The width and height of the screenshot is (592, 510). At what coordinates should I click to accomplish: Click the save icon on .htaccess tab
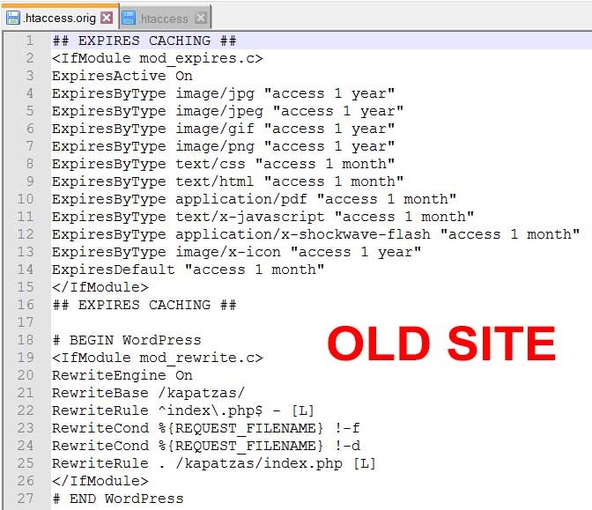(x=128, y=18)
